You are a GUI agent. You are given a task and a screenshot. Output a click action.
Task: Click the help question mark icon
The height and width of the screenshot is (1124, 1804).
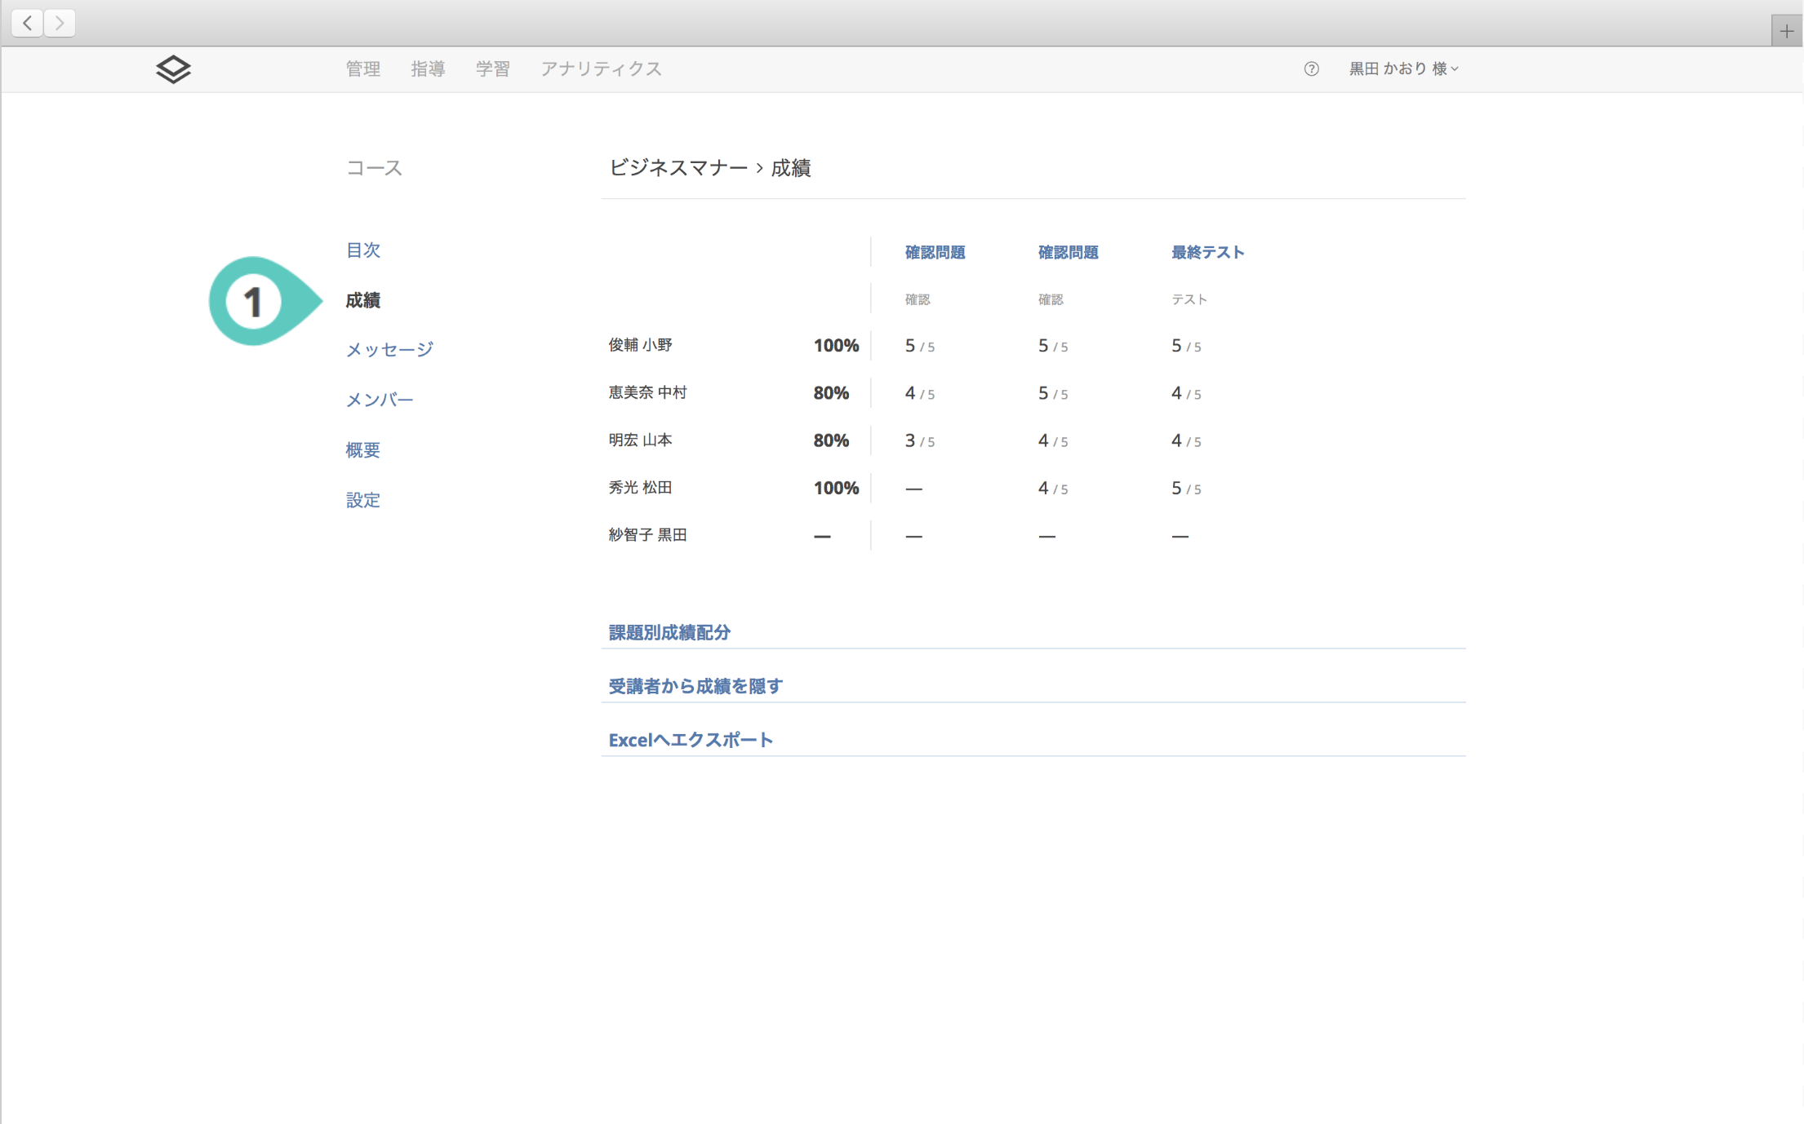pyautogui.click(x=1311, y=69)
